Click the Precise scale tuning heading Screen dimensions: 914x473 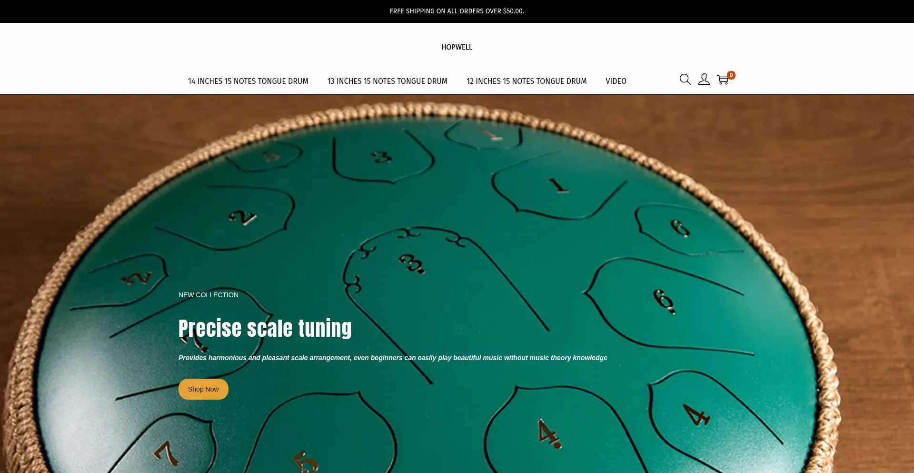[x=265, y=328]
